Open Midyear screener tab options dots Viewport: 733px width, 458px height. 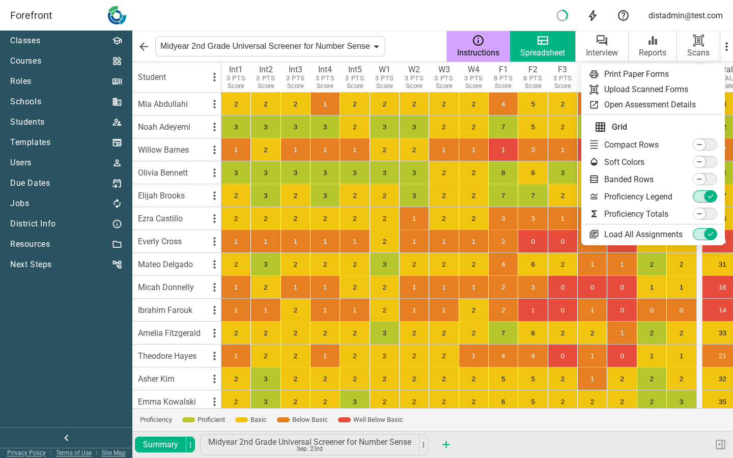[424, 445]
